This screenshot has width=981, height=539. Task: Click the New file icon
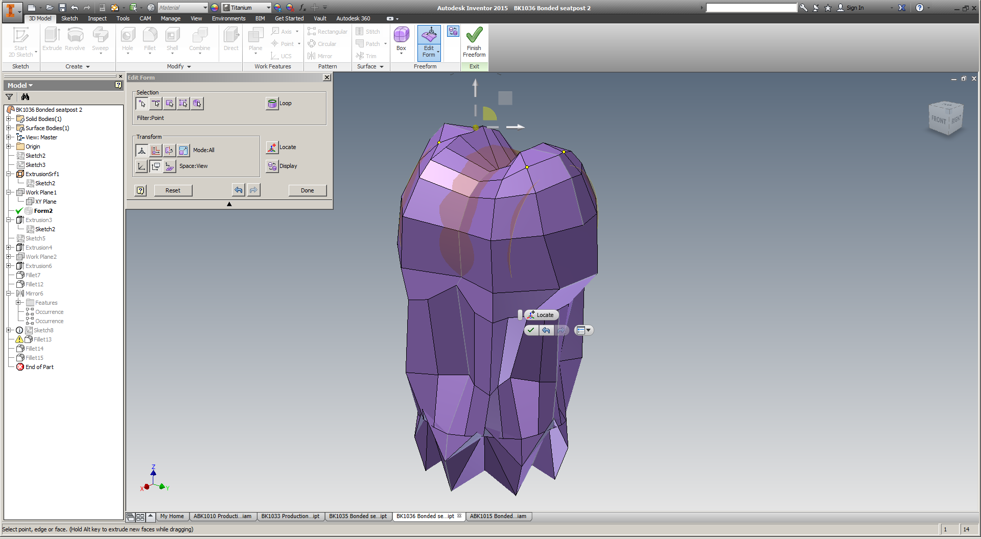click(x=32, y=8)
